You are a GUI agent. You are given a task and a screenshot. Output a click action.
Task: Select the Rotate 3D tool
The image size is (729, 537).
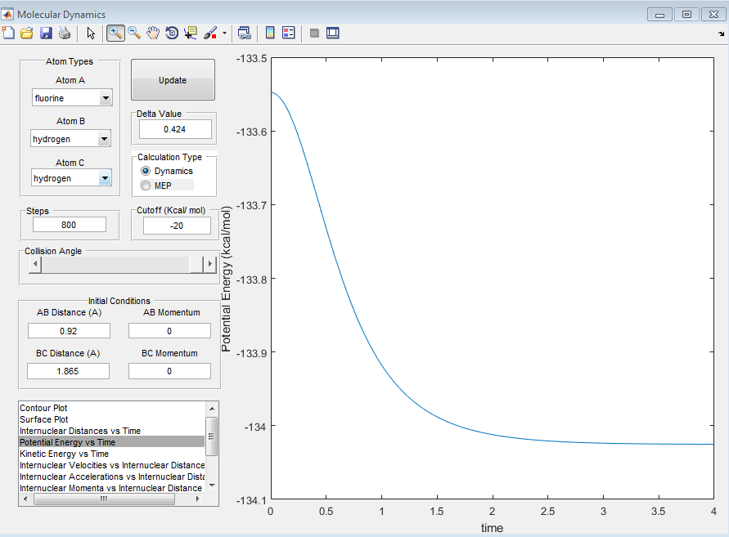[x=172, y=33]
